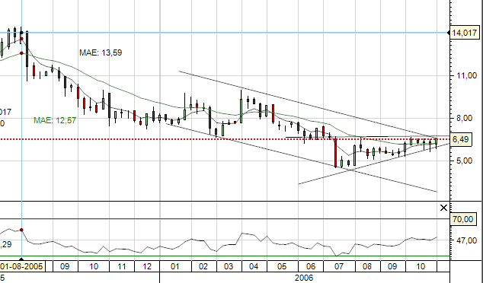This screenshot has height=283, width=483.
Task: Select the 01-08-2005 date label
Action: click(x=22, y=266)
